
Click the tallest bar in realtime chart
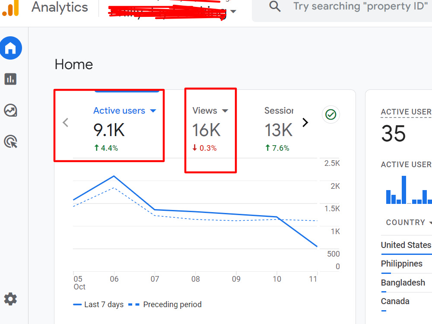click(404, 190)
